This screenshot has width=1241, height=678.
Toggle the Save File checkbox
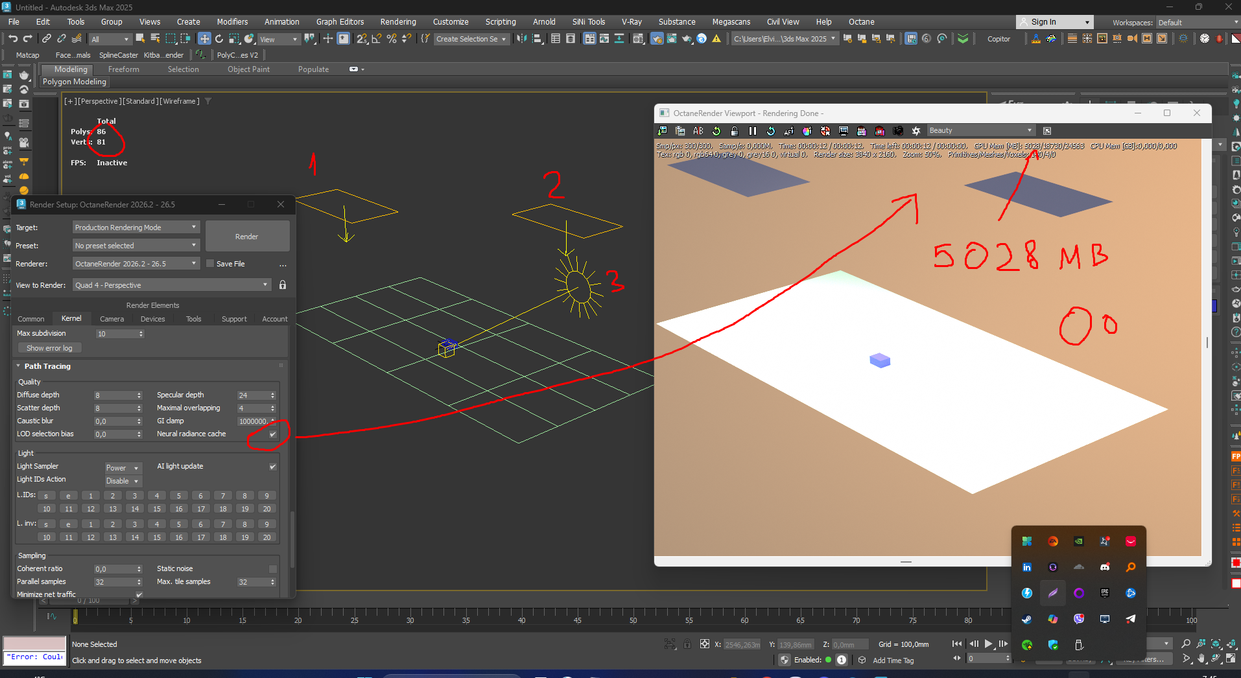pyautogui.click(x=210, y=264)
